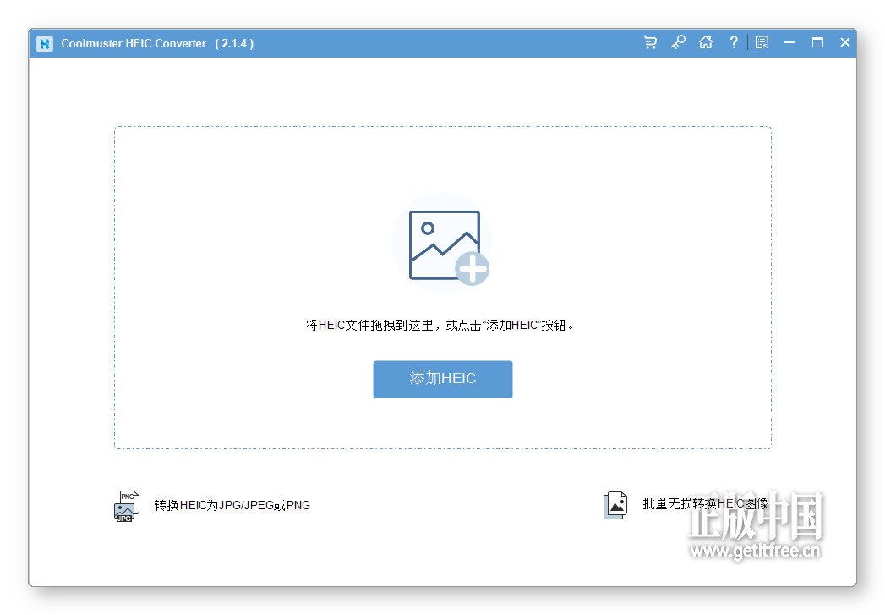
Task: Click the Coolmuster HEIC Converter app logo
Action: coord(45,43)
